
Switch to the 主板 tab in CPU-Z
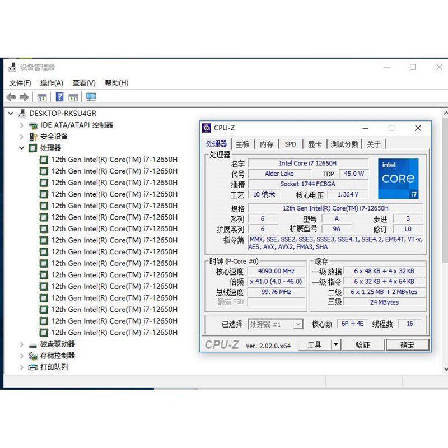242,144
